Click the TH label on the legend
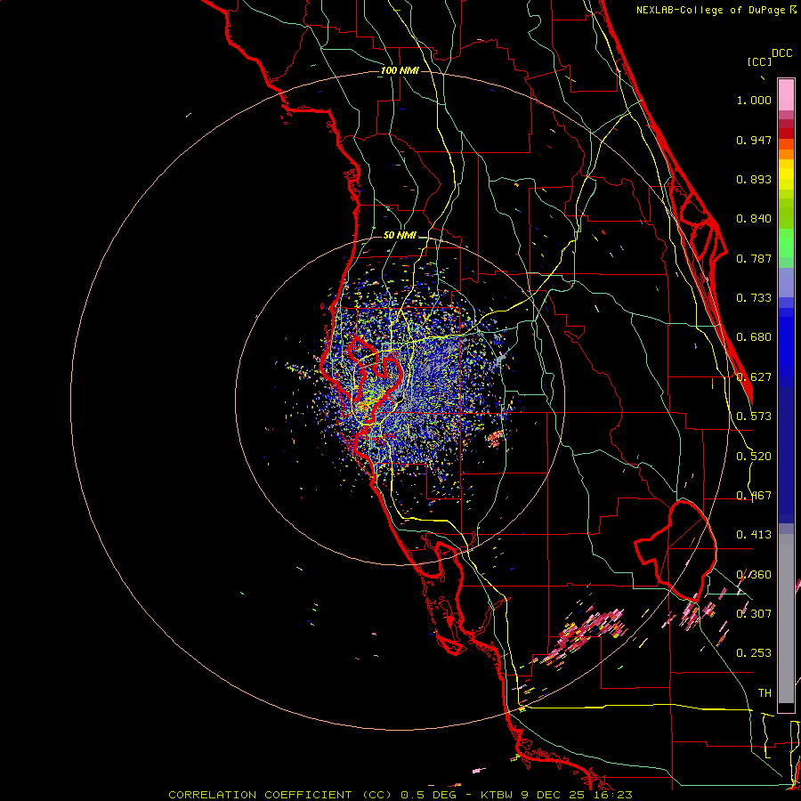The width and height of the screenshot is (801, 801). [x=765, y=692]
